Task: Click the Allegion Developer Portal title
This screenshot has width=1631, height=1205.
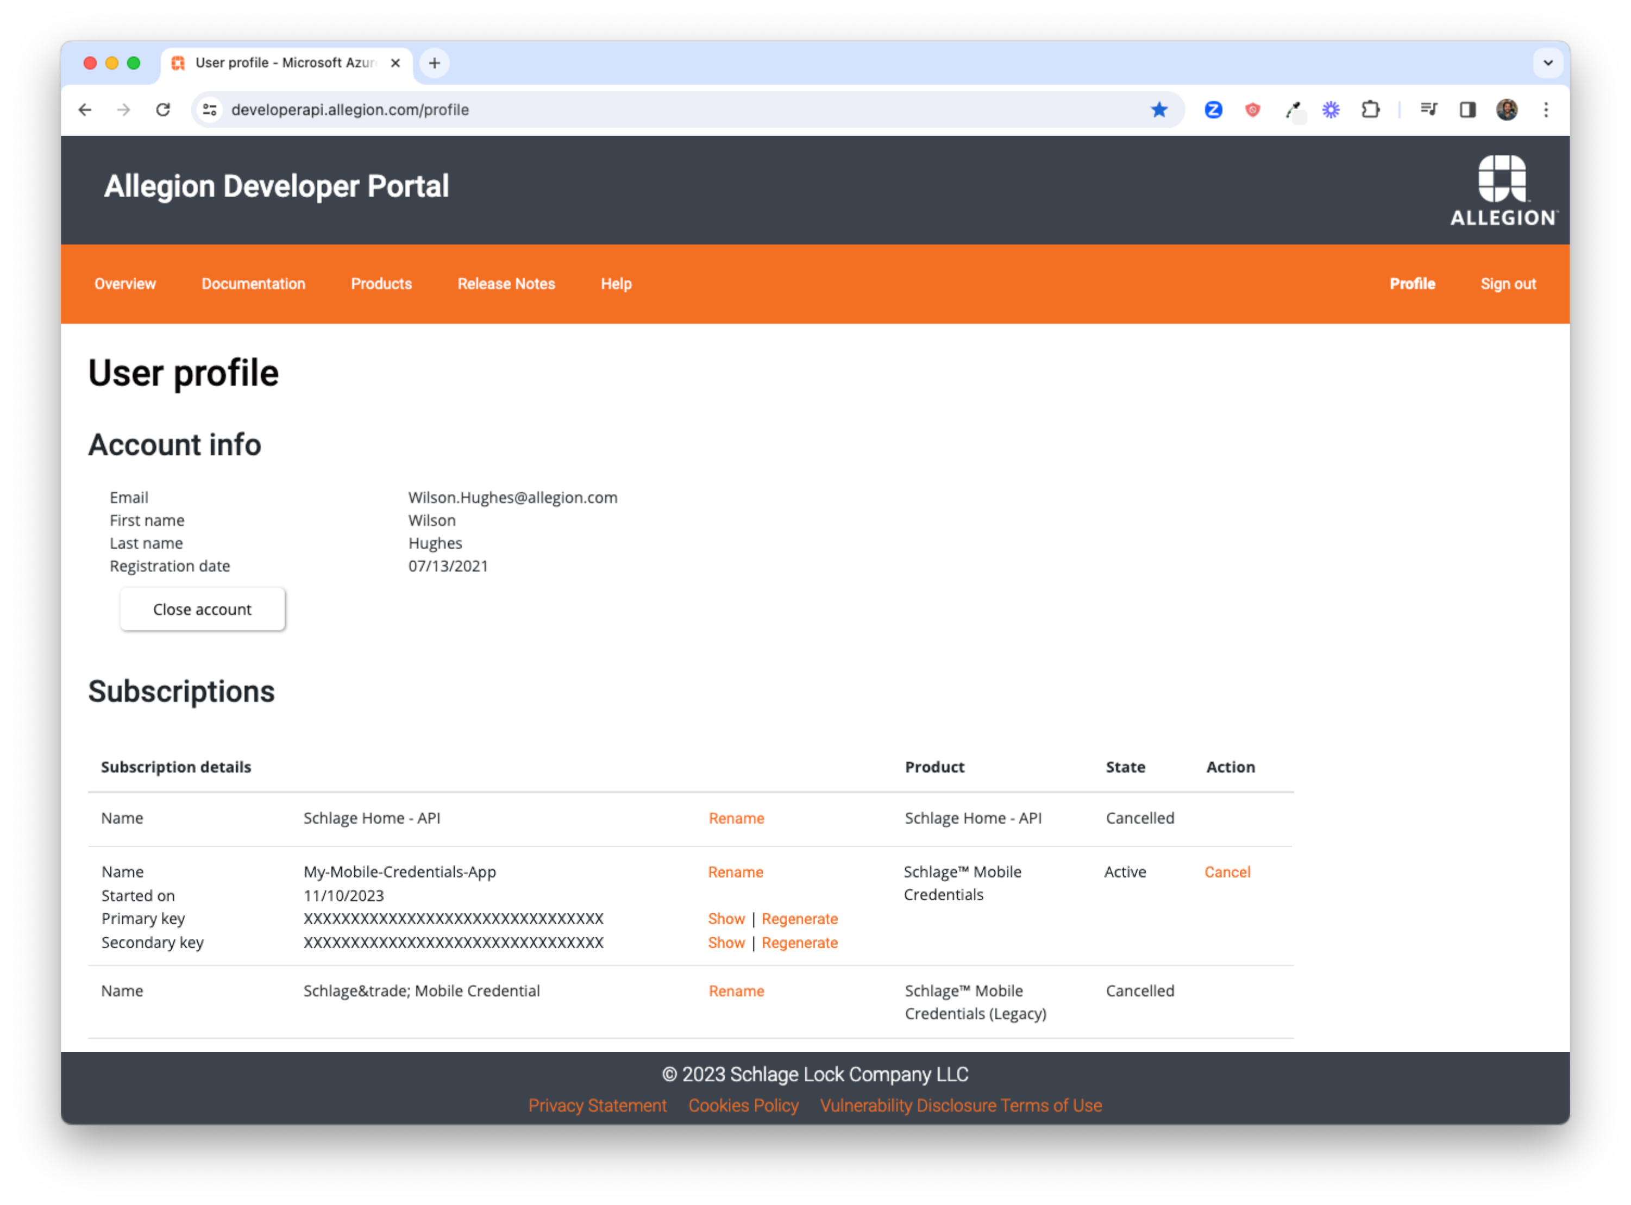Action: [x=277, y=186]
